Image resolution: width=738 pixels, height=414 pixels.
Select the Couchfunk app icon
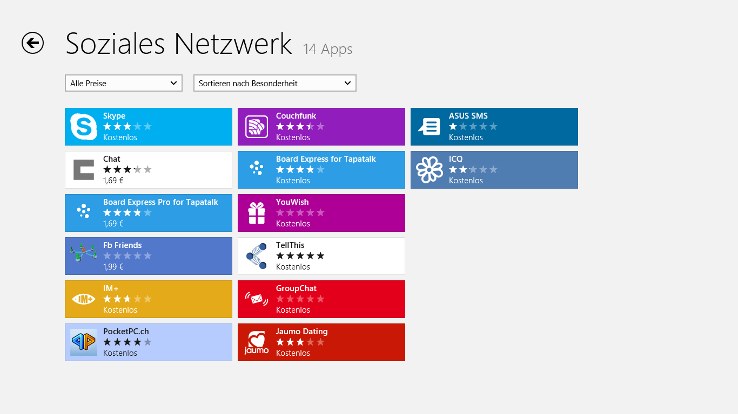257,127
